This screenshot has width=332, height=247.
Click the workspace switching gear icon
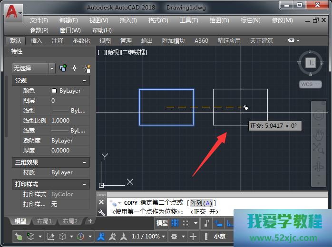(175, 237)
